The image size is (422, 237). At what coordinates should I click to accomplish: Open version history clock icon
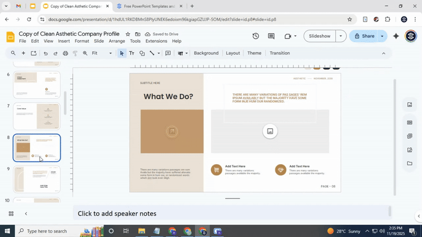[256, 36]
